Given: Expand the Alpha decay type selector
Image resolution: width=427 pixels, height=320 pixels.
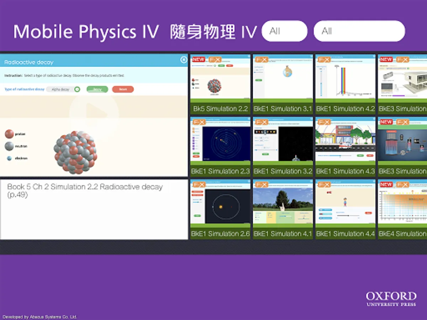Looking at the screenshot, I should tap(63, 90).
